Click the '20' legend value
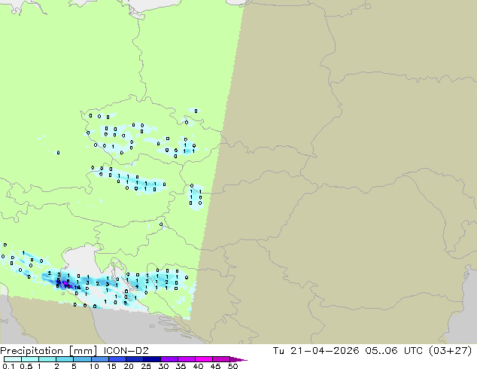The height and width of the screenshot is (369, 477). pos(129,366)
